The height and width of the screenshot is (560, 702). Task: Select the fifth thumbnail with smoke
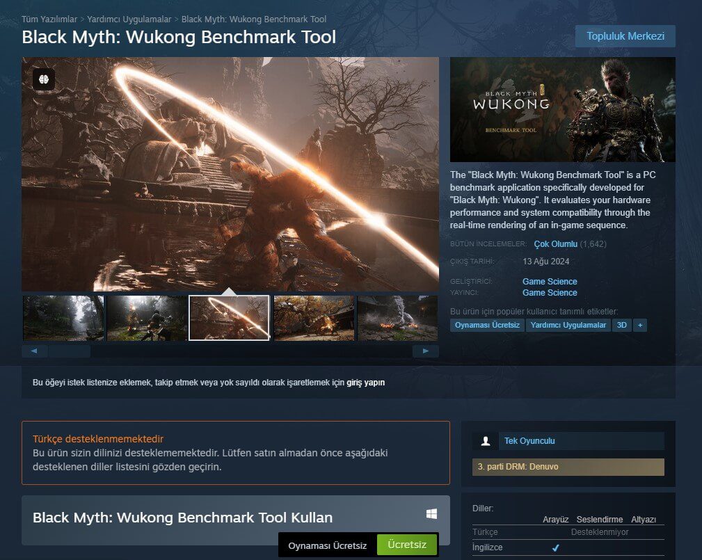(x=397, y=318)
